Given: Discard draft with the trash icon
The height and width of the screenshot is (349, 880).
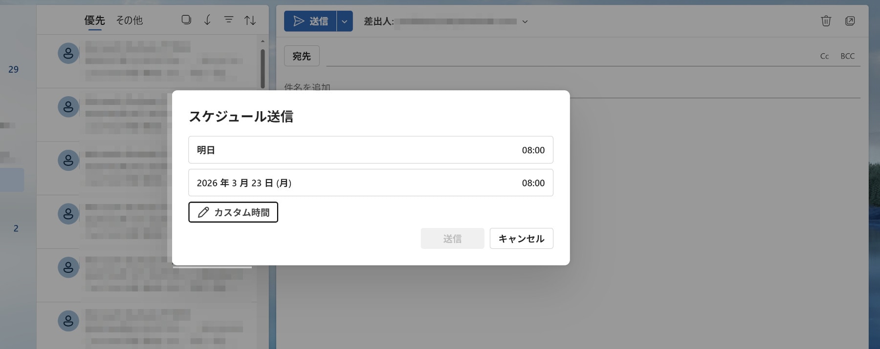Looking at the screenshot, I should [826, 21].
